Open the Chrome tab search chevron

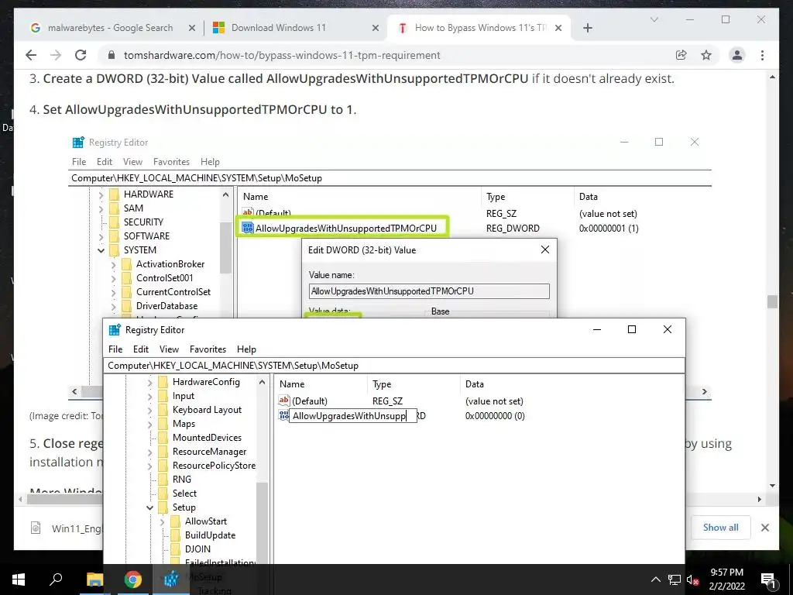[x=654, y=19]
